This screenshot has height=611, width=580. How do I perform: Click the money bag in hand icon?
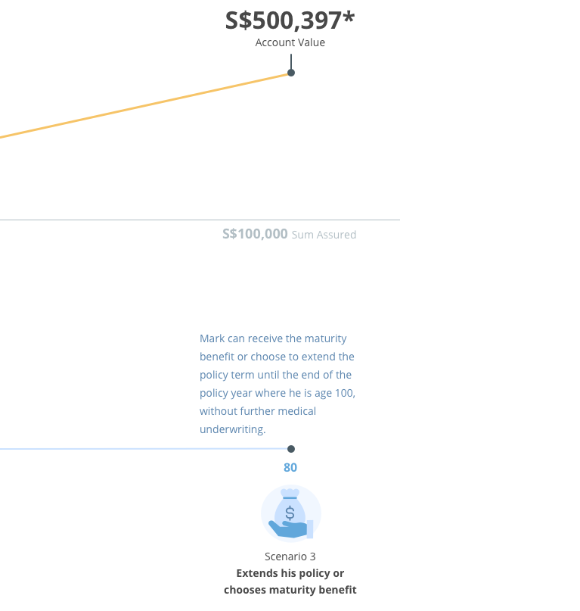pyautogui.click(x=291, y=513)
